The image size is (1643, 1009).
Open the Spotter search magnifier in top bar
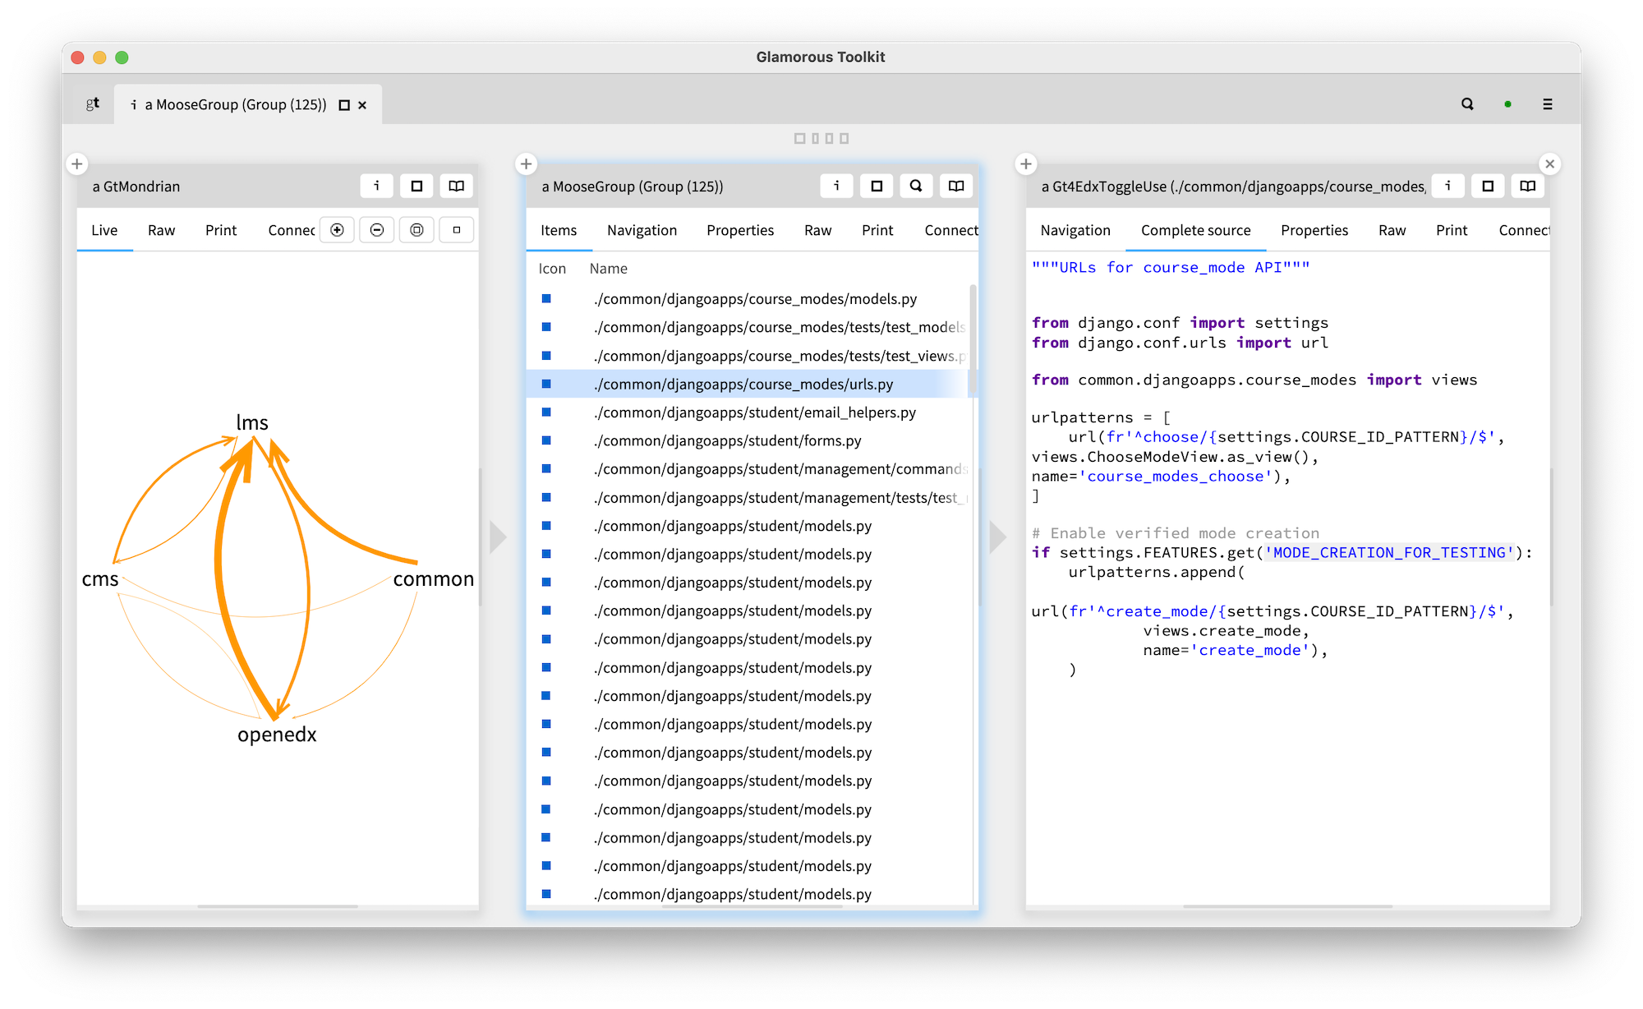point(1467,104)
